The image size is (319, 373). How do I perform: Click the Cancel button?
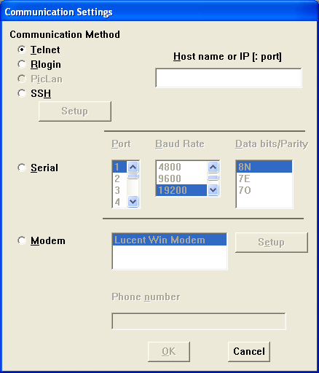(249, 351)
